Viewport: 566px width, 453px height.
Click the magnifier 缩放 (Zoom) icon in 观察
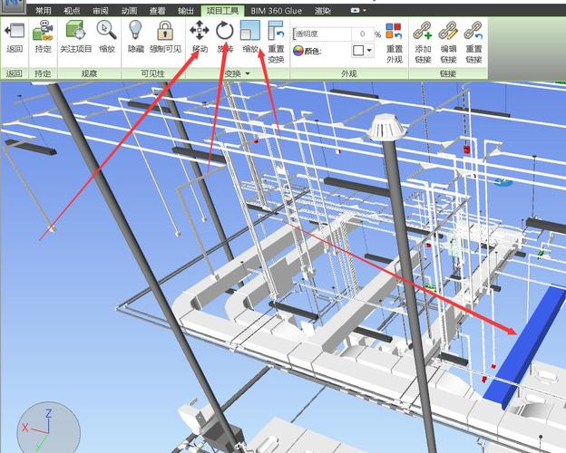106,30
